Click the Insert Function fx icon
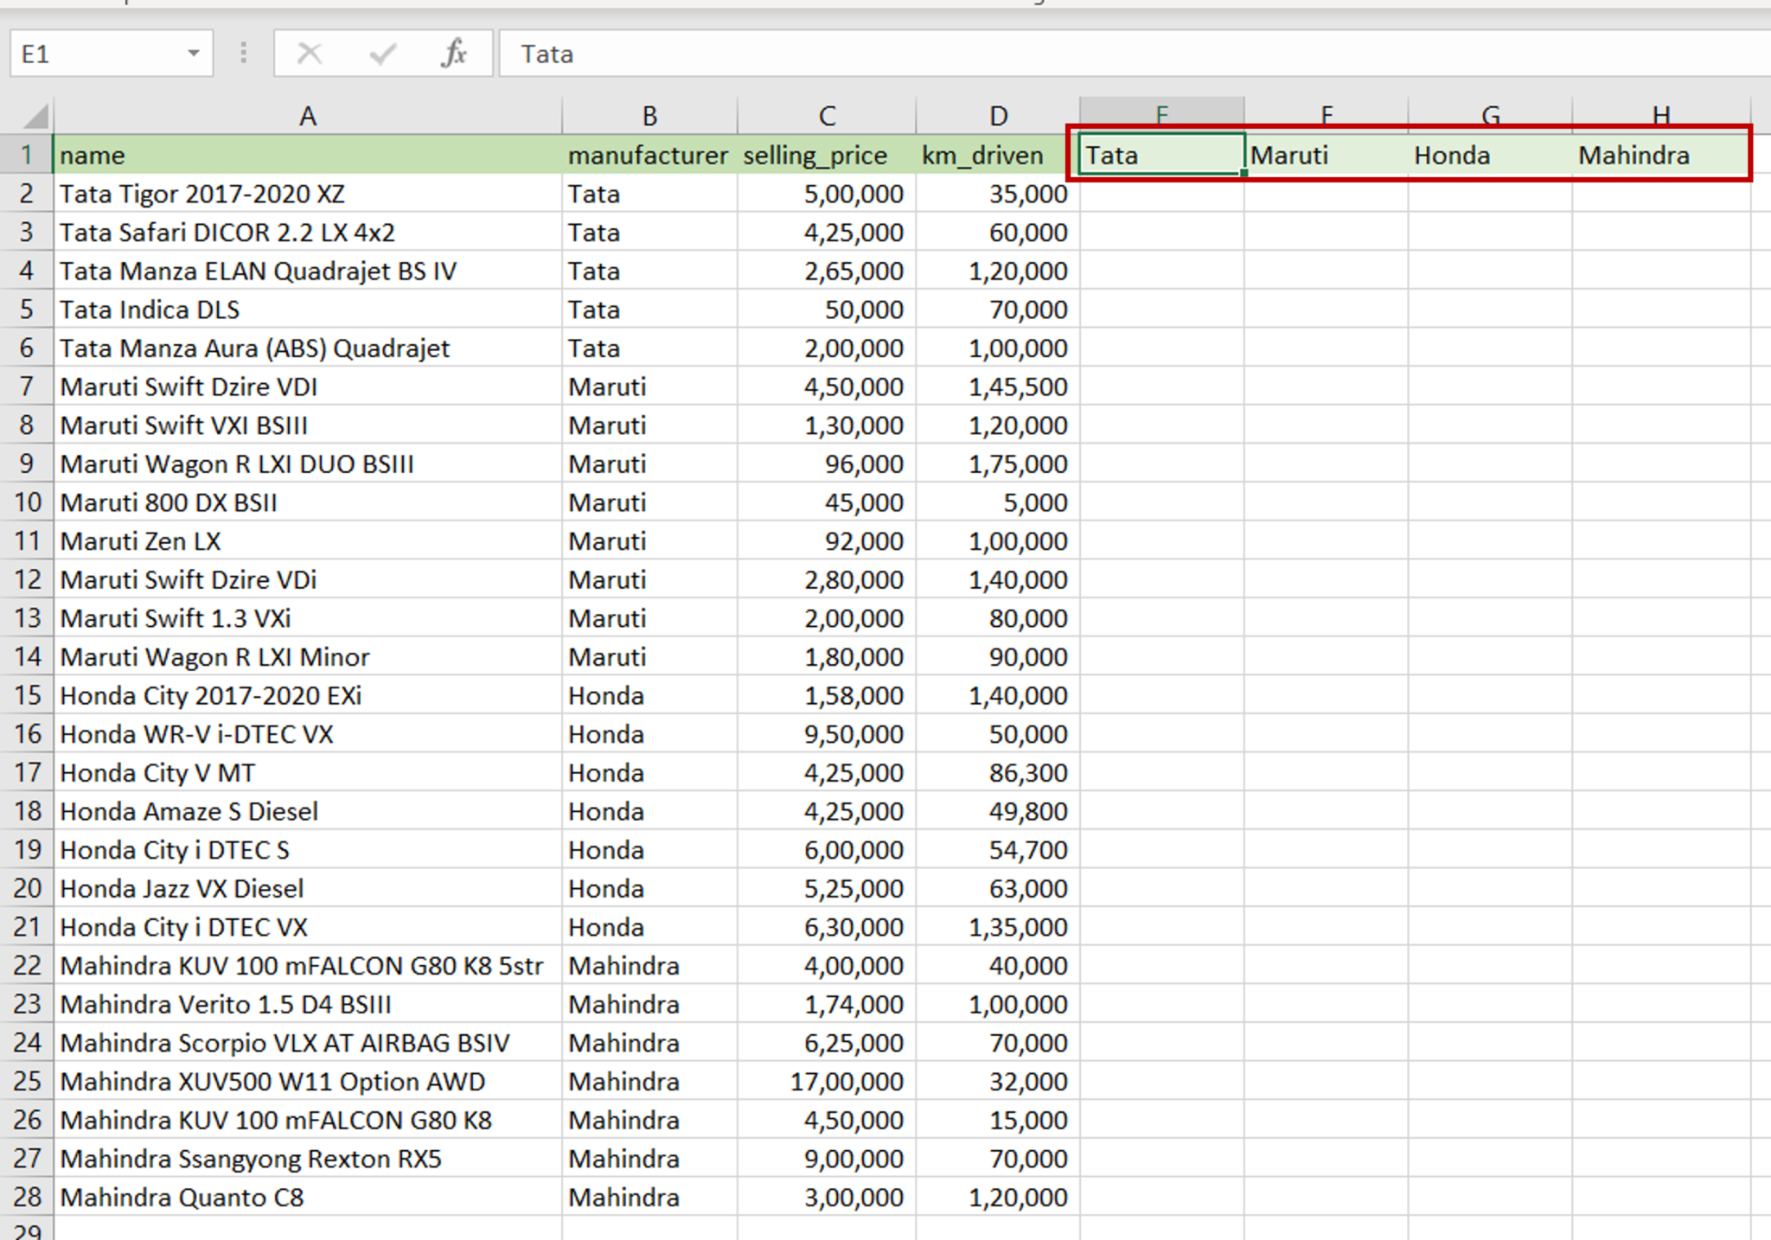Viewport: 1771px width, 1240px height. (453, 54)
